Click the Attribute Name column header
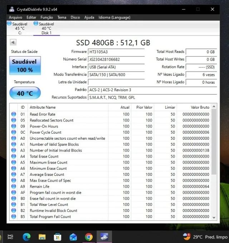Screen dimensions: 229x243 [x=68, y=107]
